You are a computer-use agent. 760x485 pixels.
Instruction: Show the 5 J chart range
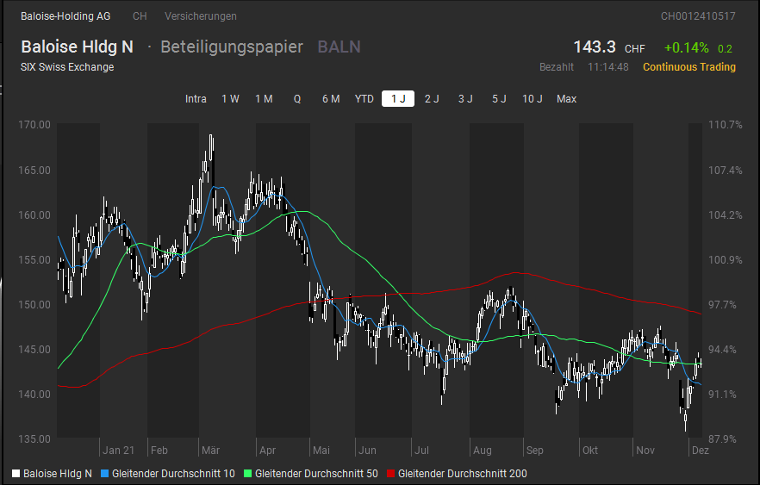coord(499,99)
